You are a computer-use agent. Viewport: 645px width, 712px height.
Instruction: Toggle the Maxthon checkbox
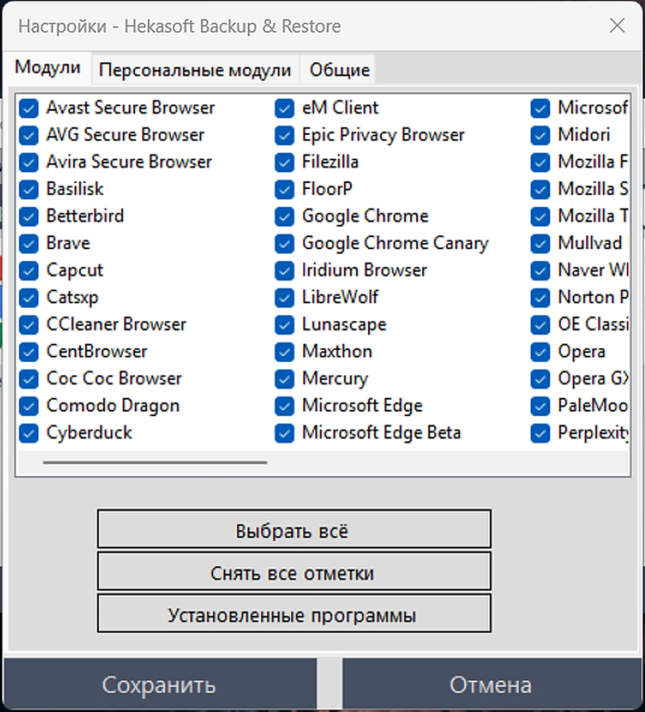(284, 352)
